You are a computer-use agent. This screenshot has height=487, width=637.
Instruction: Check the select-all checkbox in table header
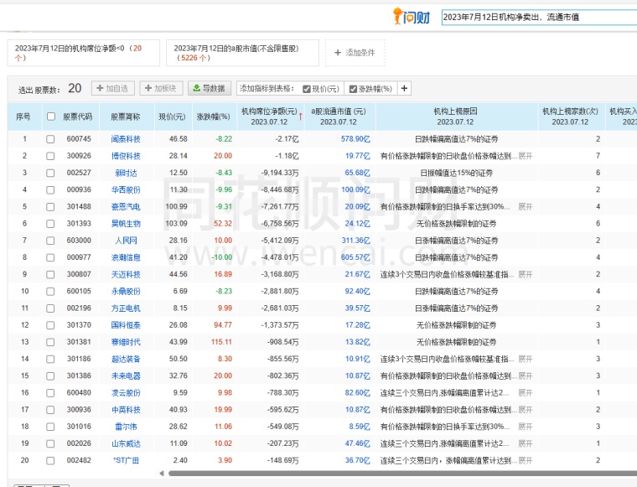(51, 117)
